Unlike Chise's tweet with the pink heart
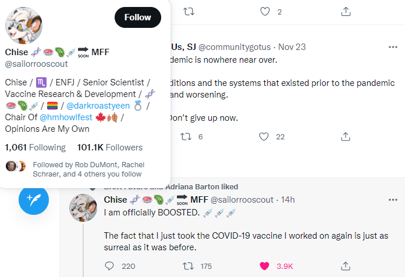The width and height of the screenshot is (405, 277). pos(265,266)
